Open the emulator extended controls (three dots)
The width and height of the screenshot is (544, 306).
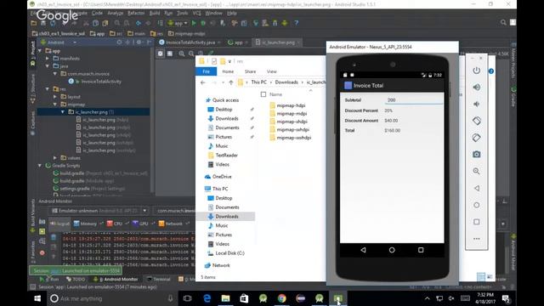point(476,239)
